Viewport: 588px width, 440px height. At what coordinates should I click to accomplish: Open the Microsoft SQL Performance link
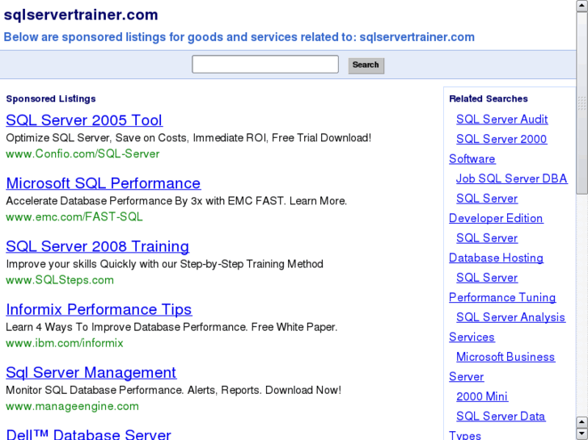point(104,183)
